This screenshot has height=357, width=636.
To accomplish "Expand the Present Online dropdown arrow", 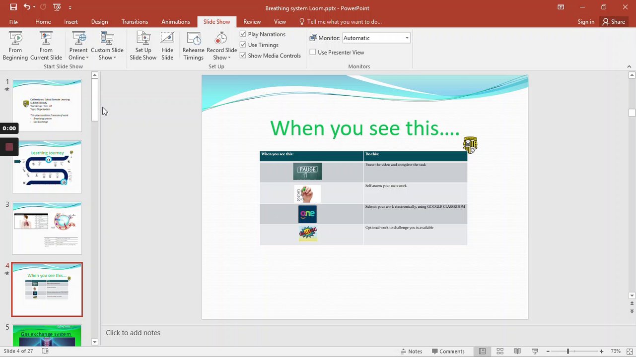I will [x=87, y=58].
